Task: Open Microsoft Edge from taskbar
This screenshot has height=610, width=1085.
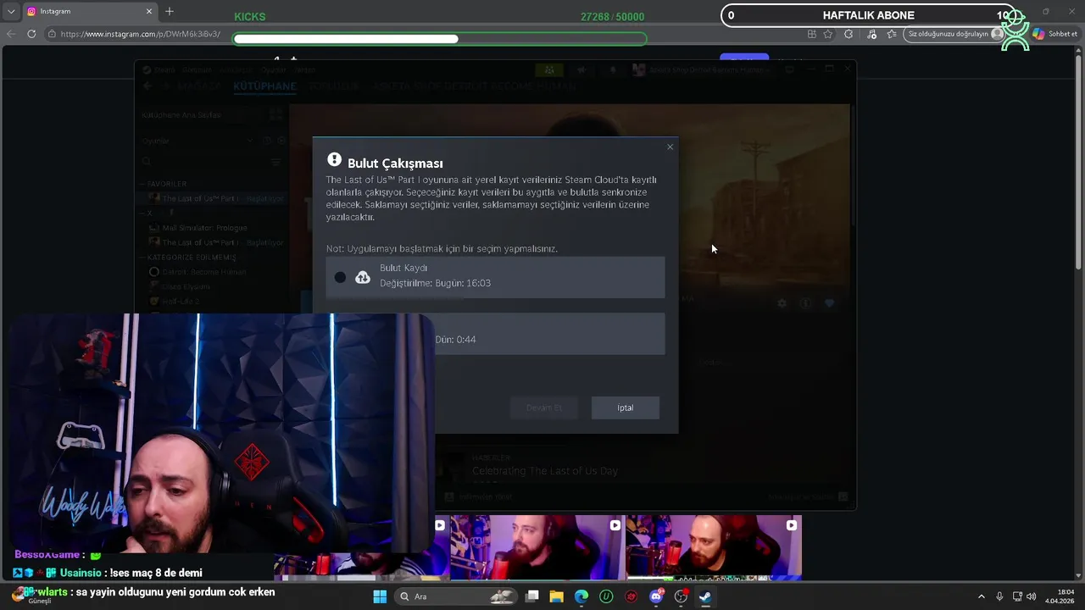Action: coord(581,596)
